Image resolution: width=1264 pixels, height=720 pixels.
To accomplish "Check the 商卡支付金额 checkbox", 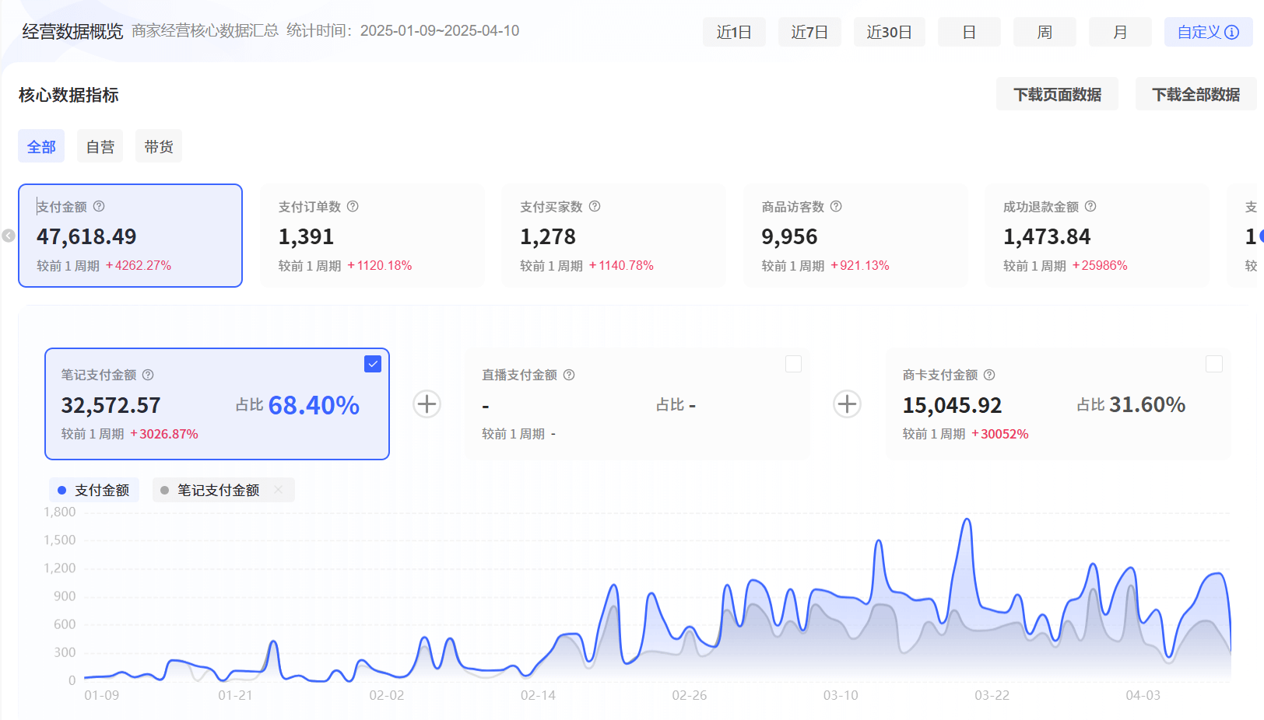I will coord(1213,363).
